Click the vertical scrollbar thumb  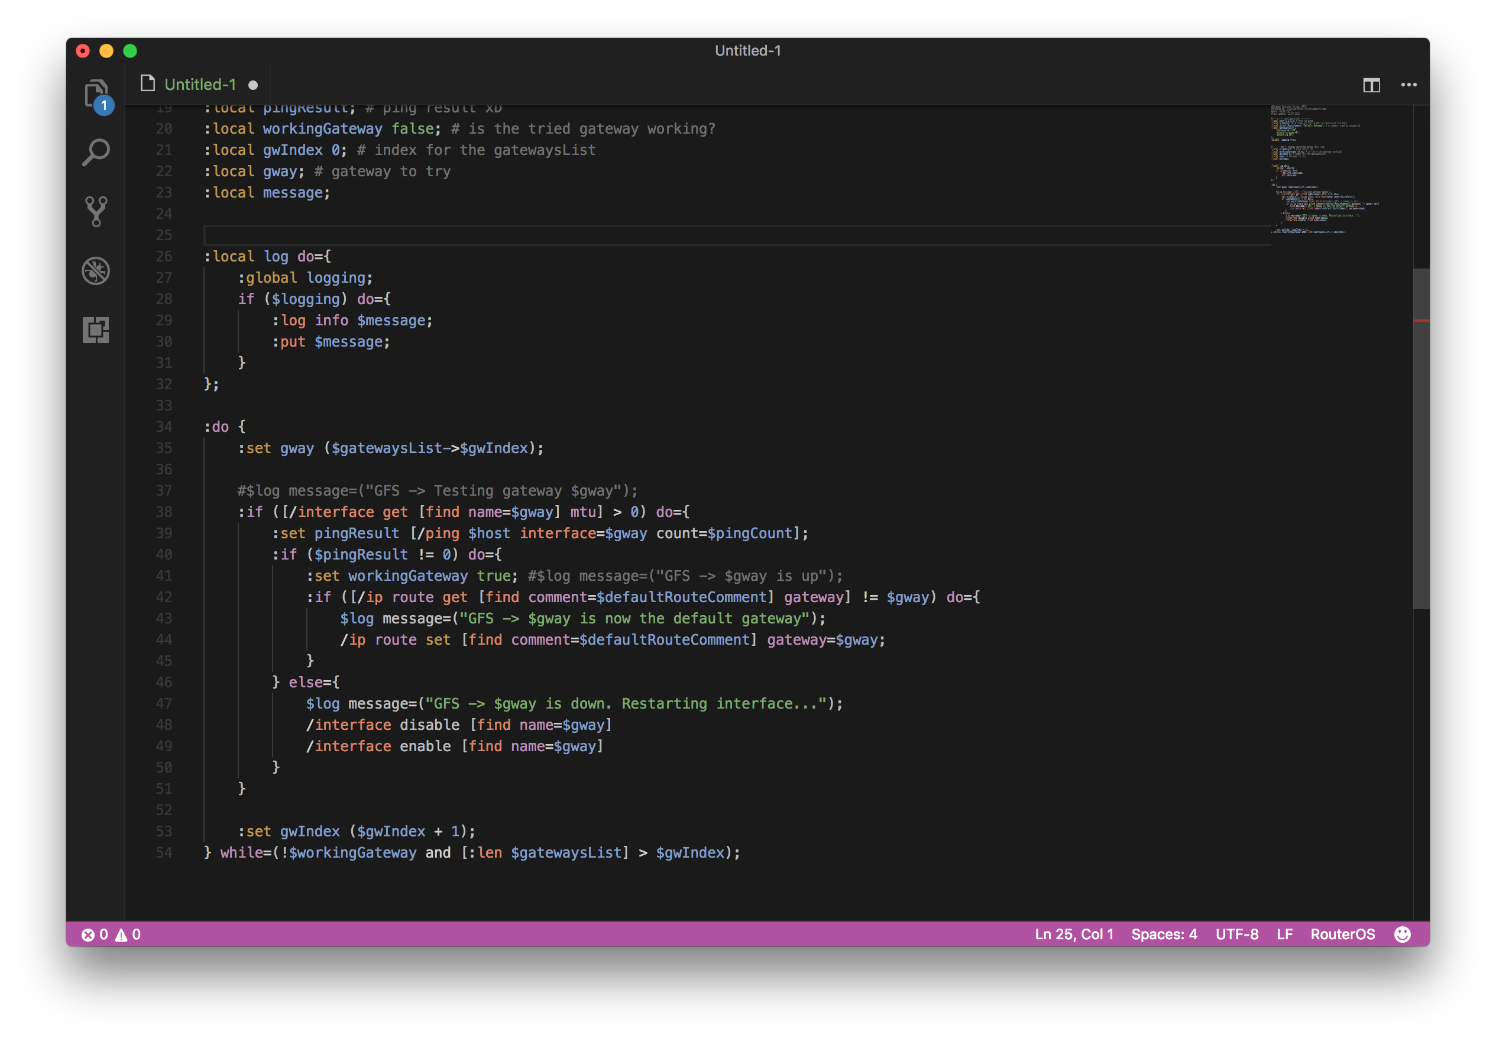coord(1421,438)
